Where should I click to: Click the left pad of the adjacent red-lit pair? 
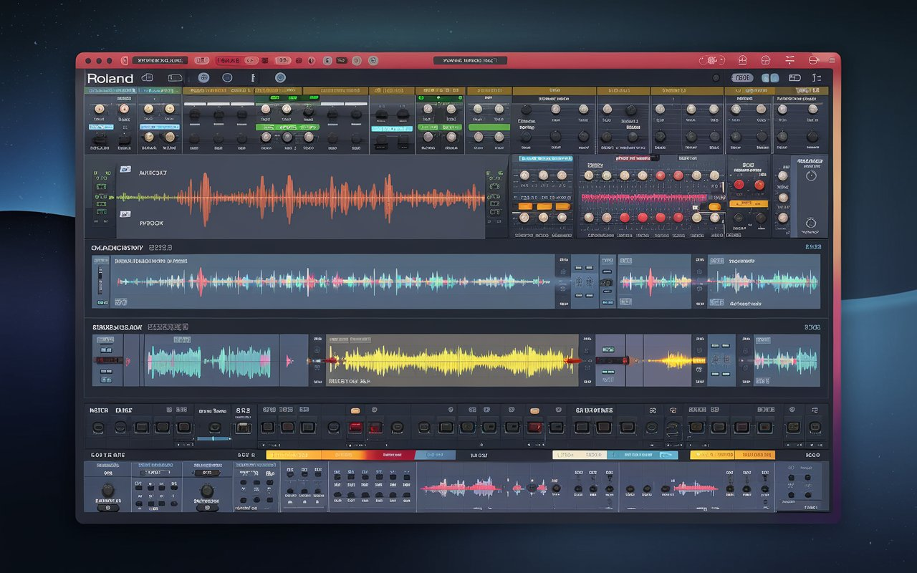point(355,428)
